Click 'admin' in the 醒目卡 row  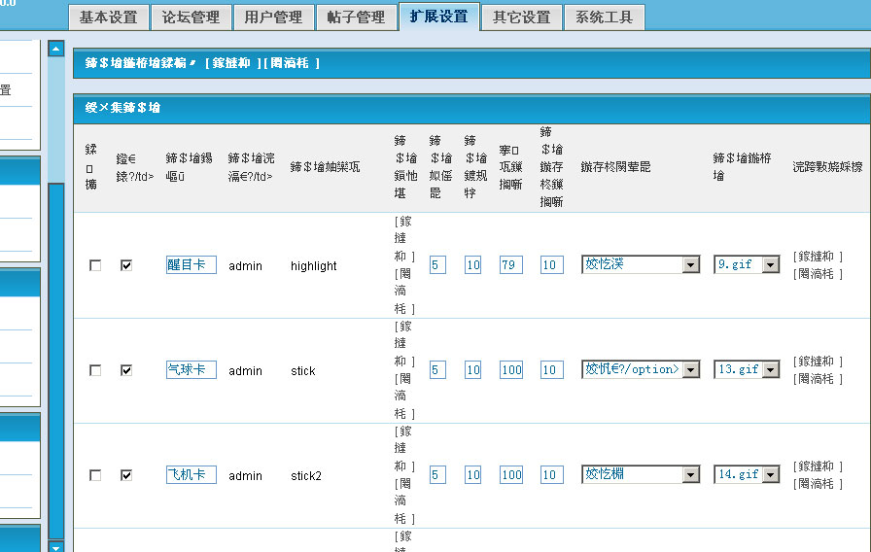click(x=245, y=266)
